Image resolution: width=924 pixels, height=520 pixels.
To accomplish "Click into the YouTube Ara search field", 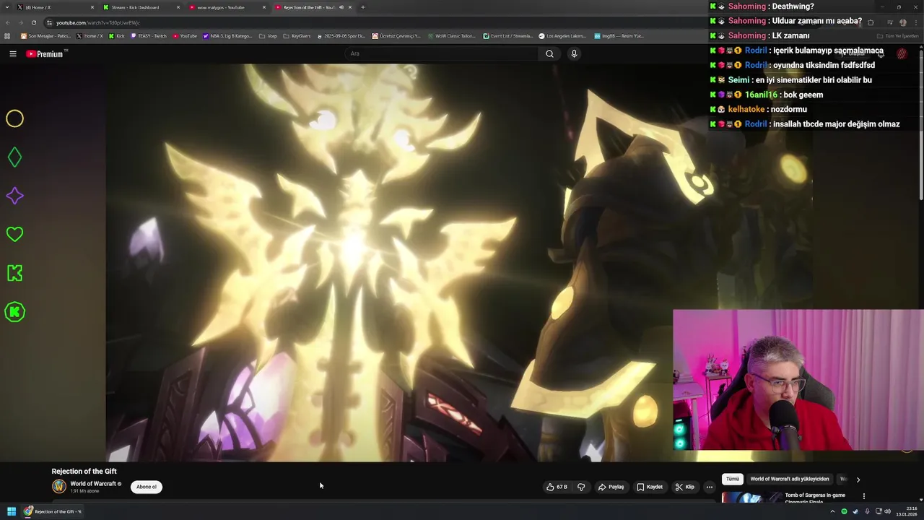I will [441, 53].
